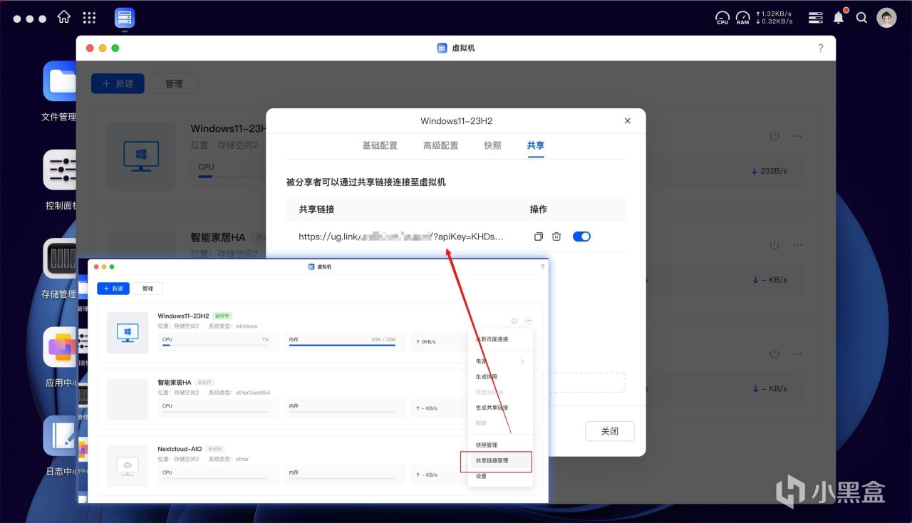Click the Windows11 VM thumbnail in the main window
Viewport: 912px width, 523px height.
(141, 156)
